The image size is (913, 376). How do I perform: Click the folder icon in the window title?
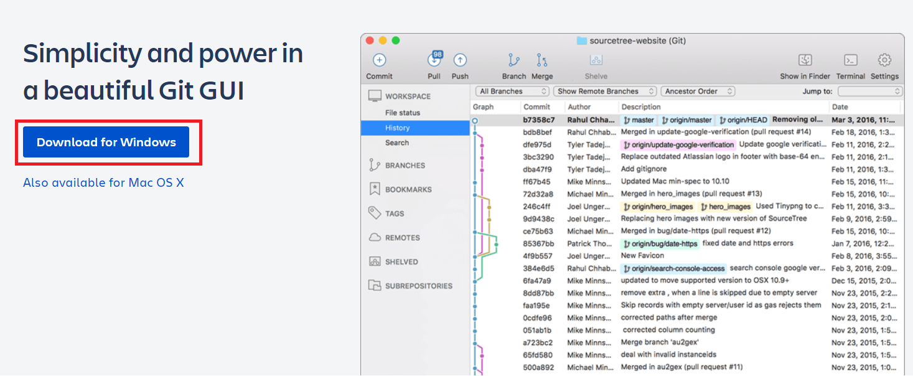coord(582,40)
